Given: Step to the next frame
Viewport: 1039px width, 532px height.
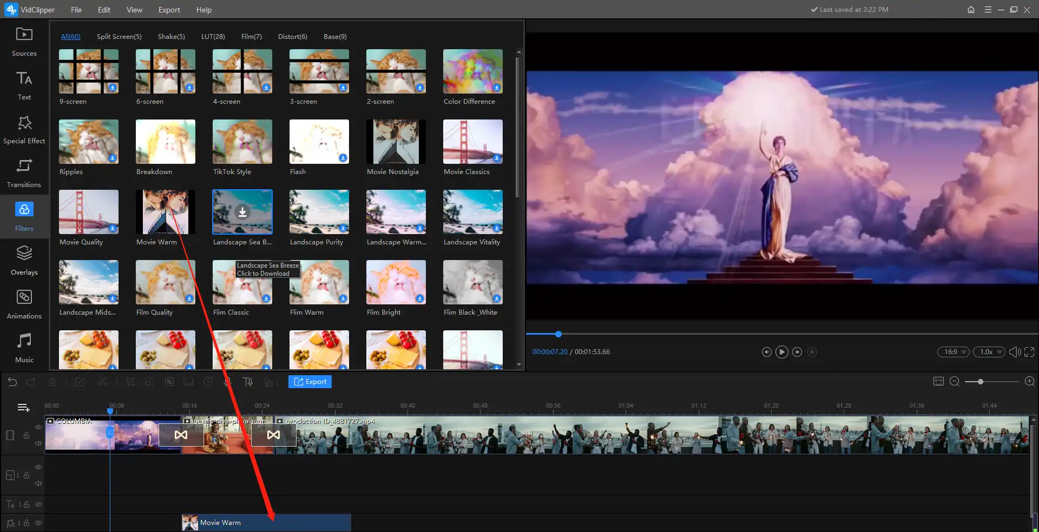Looking at the screenshot, I should [797, 352].
